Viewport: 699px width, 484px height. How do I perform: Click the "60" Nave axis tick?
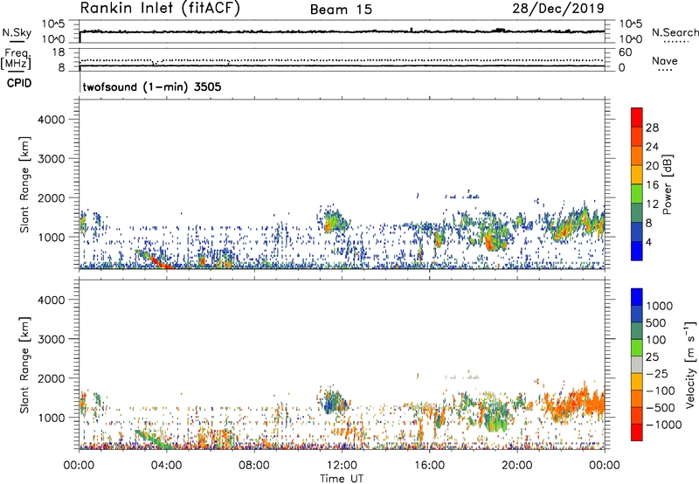625,52
